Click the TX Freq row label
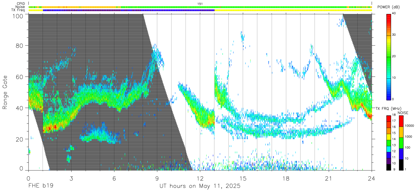Viewport: 418px width, 193px height. [18, 10]
